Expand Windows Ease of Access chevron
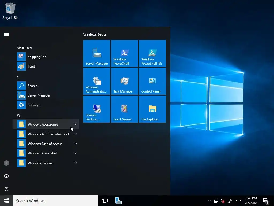The width and height of the screenshot is (274, 206). (x=76, y=144)
